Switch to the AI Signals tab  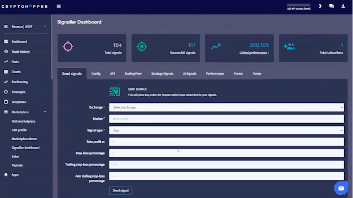tap(190, 74)
